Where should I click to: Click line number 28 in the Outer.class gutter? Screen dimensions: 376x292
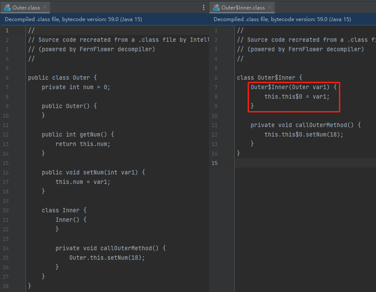tap(6, 286)
